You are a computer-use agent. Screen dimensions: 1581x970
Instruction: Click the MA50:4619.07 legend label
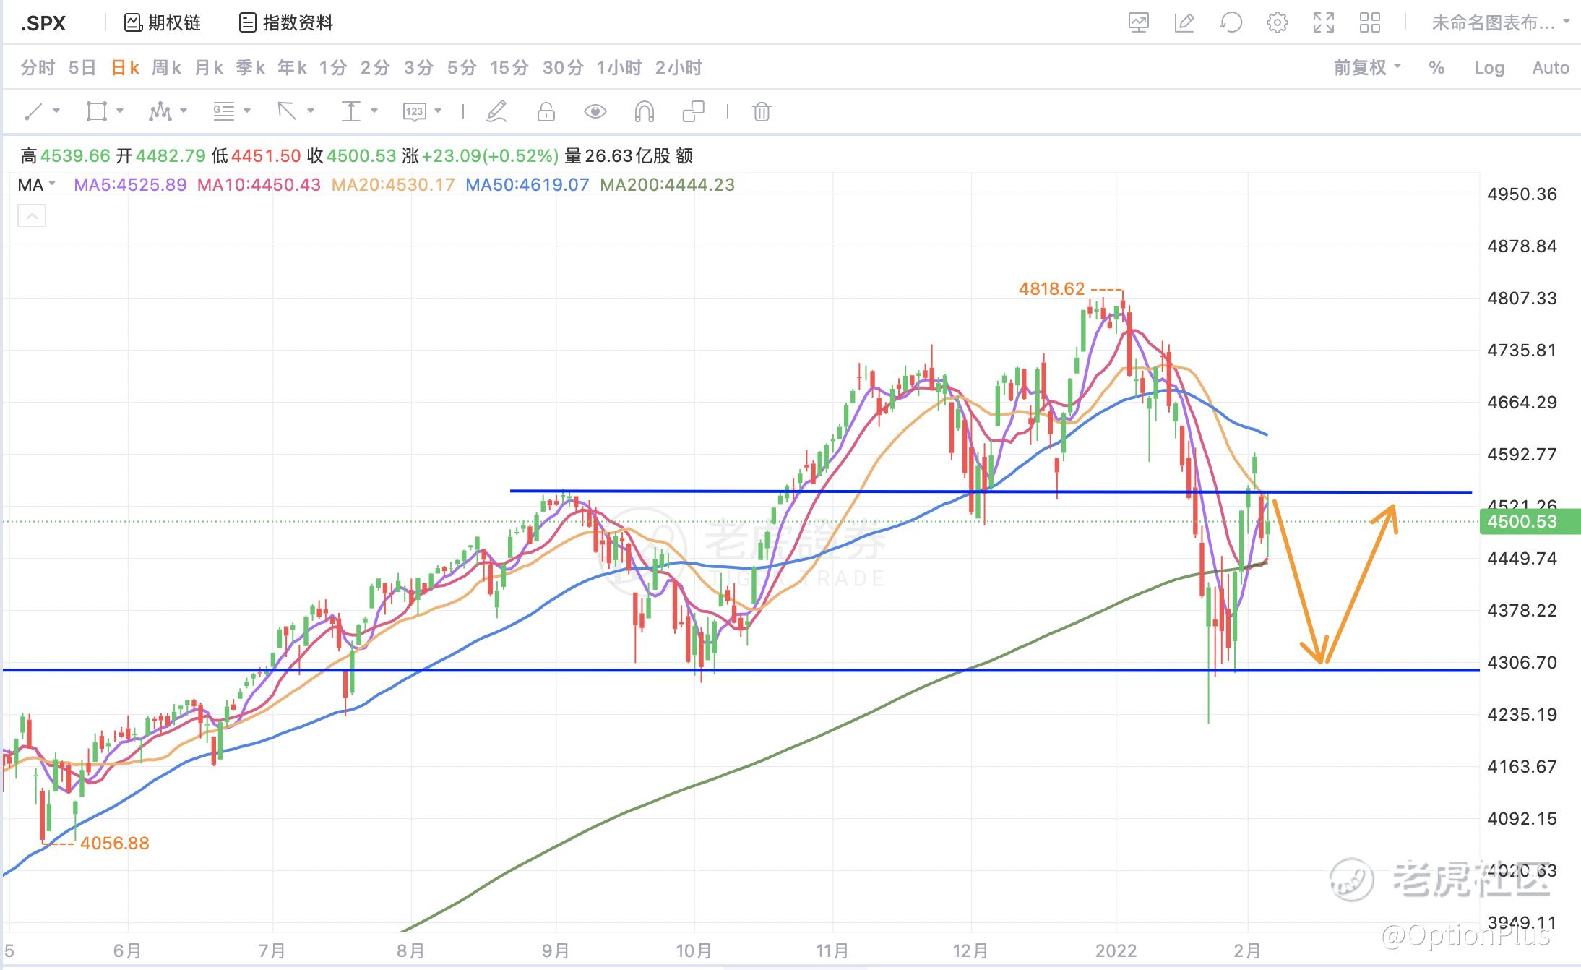(527, 185)
